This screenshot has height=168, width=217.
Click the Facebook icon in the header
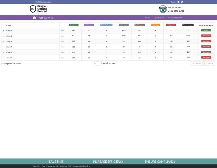click(x=179, y=2)
